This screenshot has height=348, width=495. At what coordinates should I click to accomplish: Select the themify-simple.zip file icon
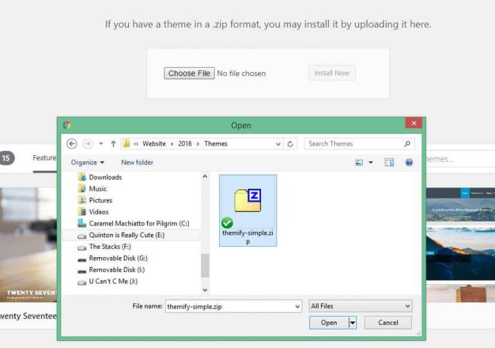pyautogui.click(x=247, y=211)
